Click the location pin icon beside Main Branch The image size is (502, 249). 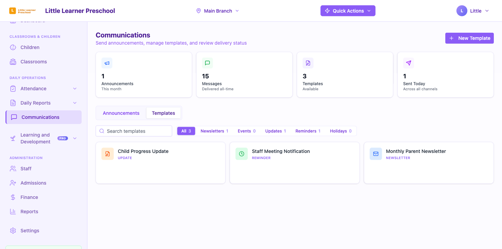(198, 11)
